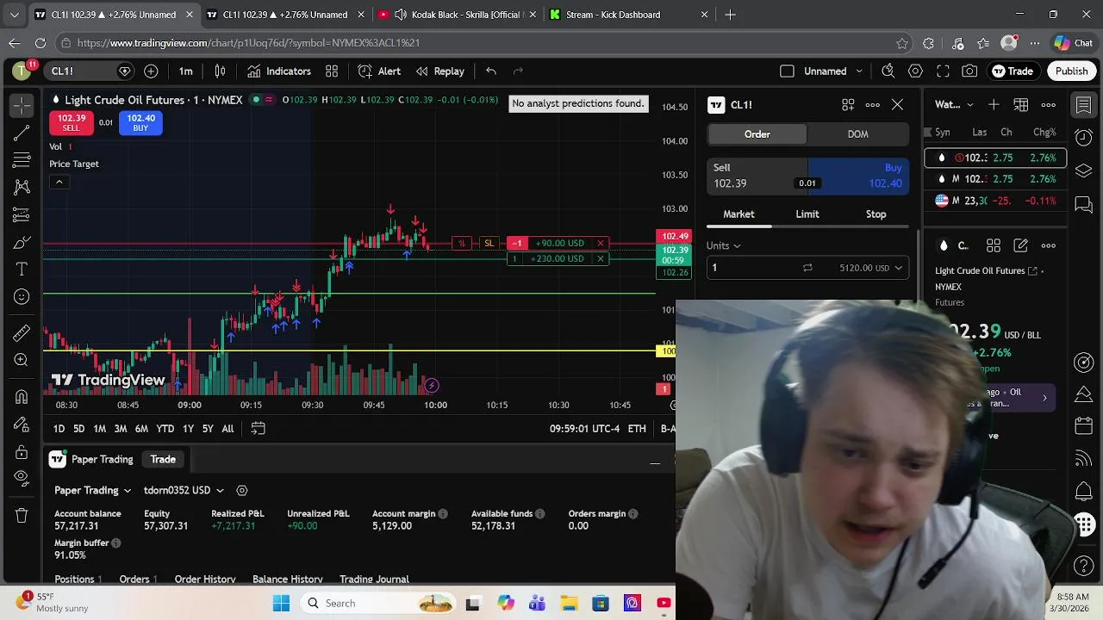This screenshot has width=1103, height=620.
Task: Select the trend line drawing tool
Action: point(22,133)
